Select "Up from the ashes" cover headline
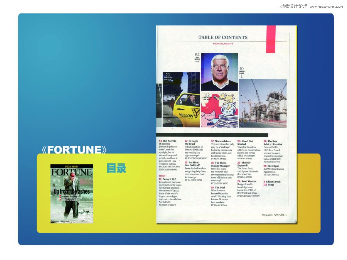Viewport: 347px width, 260px height. [71, 191]
